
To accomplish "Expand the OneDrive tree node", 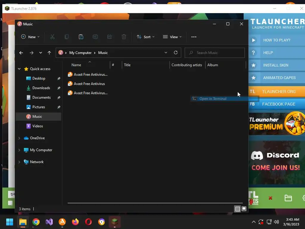I will click(19, 138).
